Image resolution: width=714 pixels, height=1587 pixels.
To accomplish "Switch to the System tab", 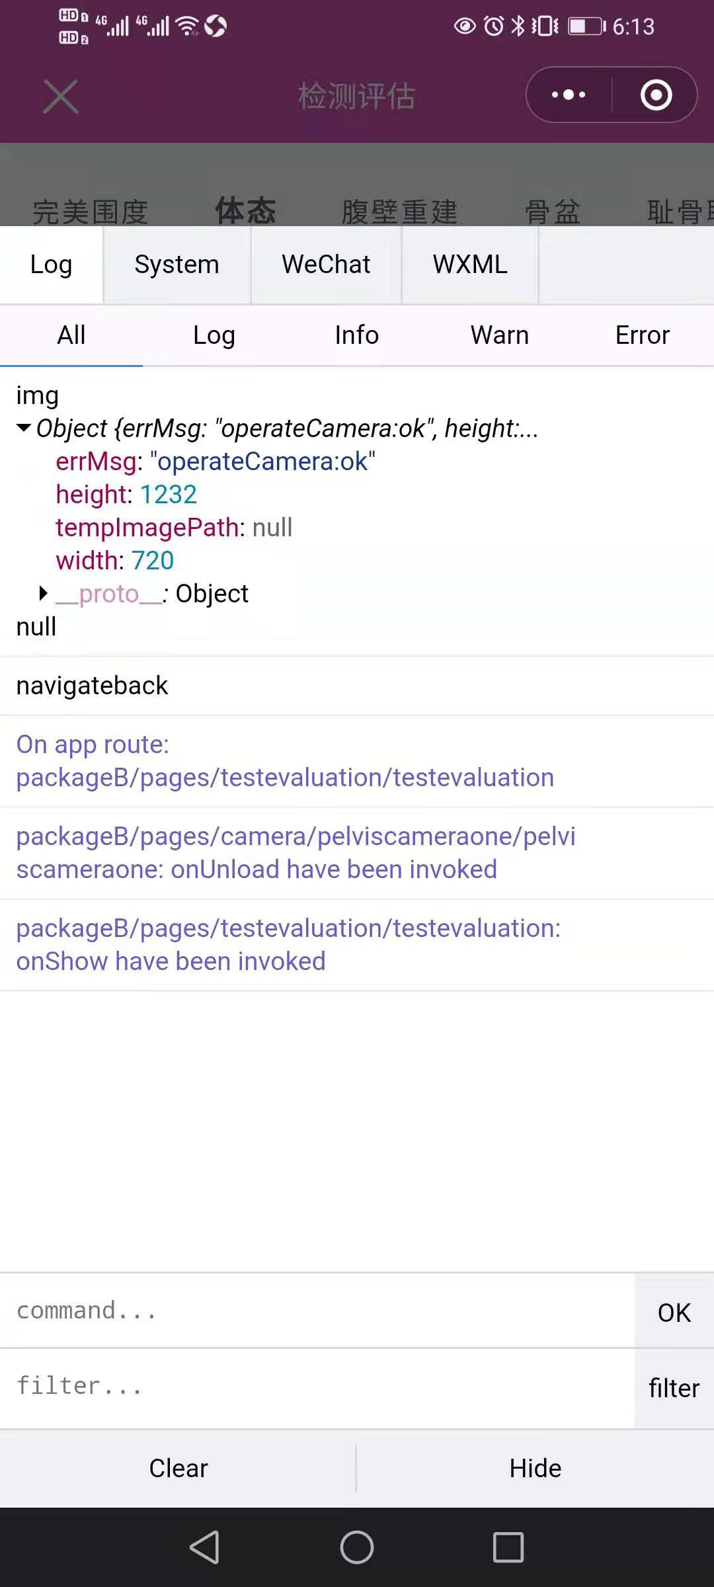I will click(177, 264).
